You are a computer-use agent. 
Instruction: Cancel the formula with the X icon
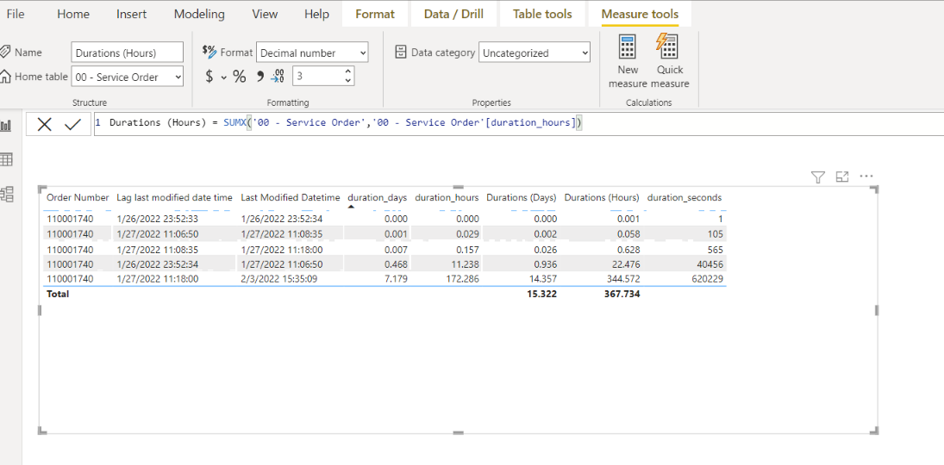[45, 125]
